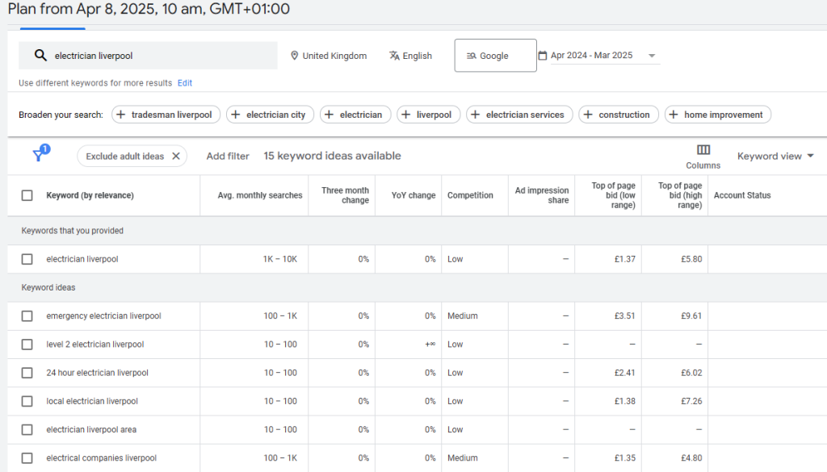
Task: Add electrician services to broaden search
Action: 519,115
